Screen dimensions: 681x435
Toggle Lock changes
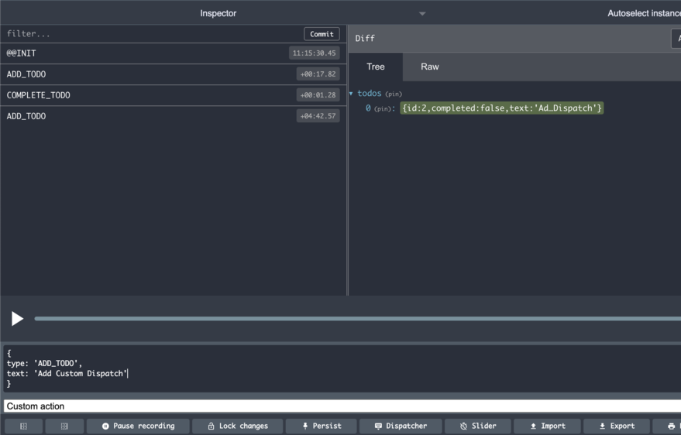[238, 426]
